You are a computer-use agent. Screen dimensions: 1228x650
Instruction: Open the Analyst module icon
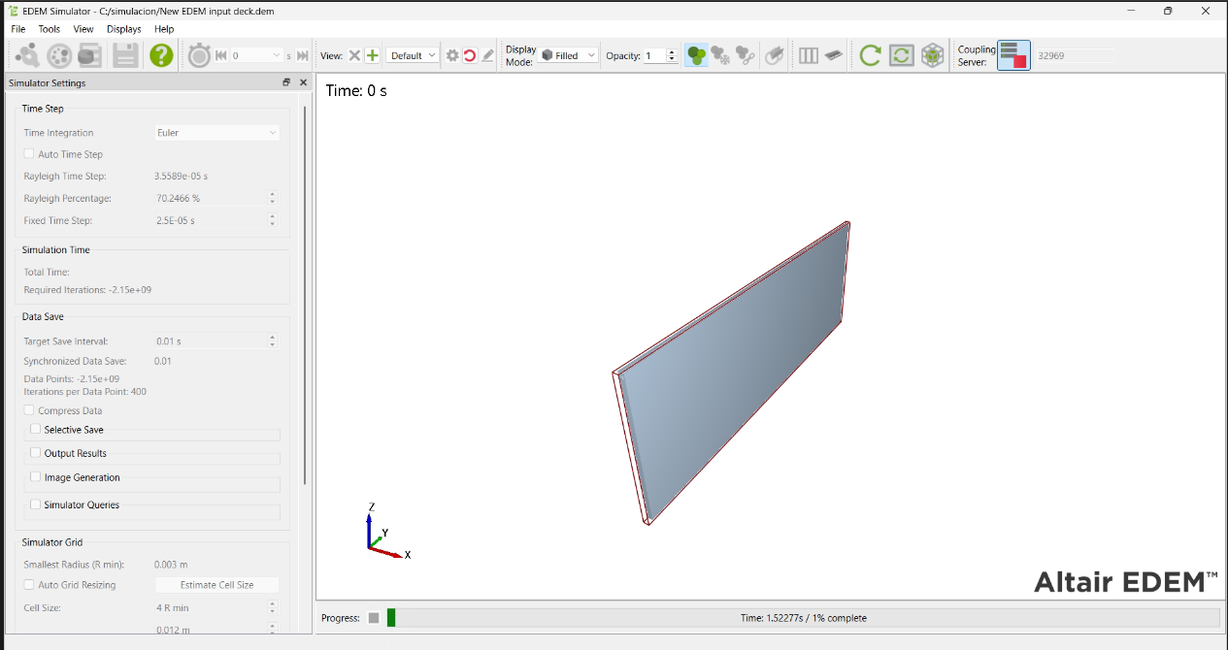[89, 55]
